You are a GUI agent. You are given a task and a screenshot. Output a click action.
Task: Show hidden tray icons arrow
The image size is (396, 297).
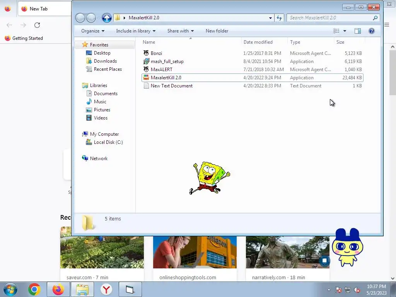click(329, 290)
